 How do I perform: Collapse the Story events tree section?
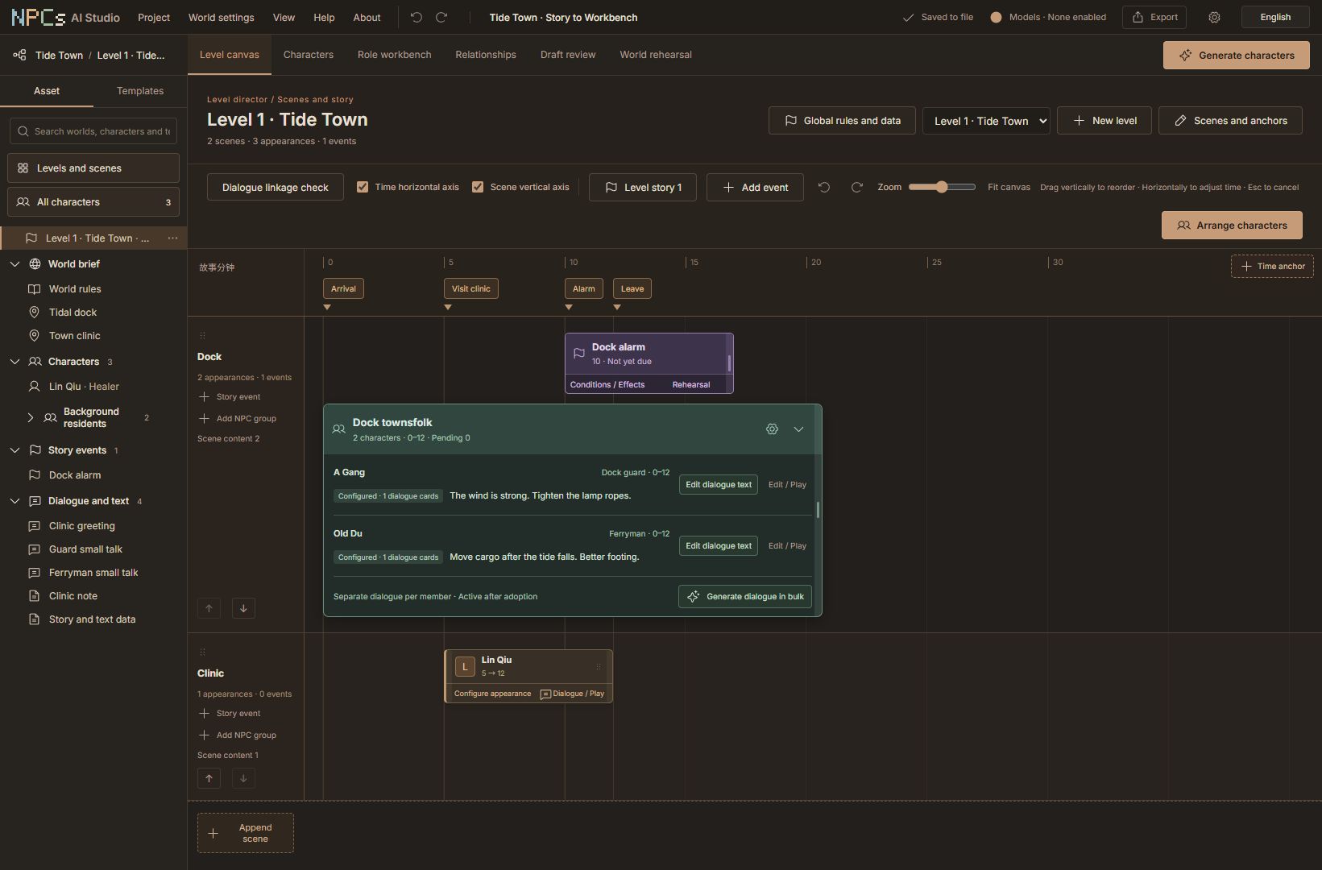pyautogui.click(x=15, y=450)
